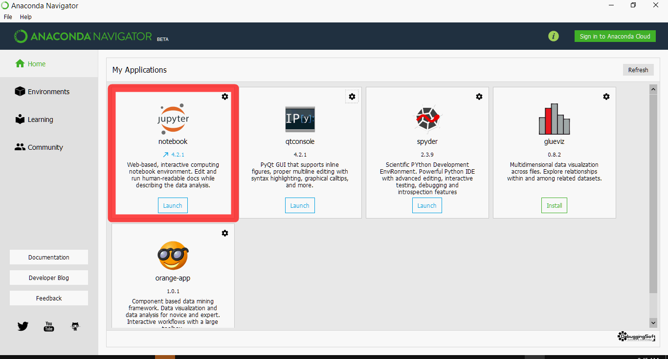
Task: Click the glueviz gear options icon
Action: click(606, 97)
